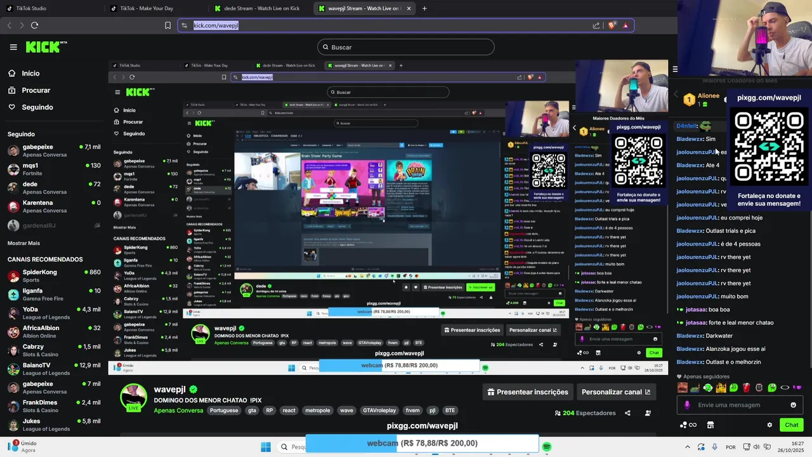This screenshot has width=812, height=457.
Task: Open Spotify from the taskbar
Action: 547,447
